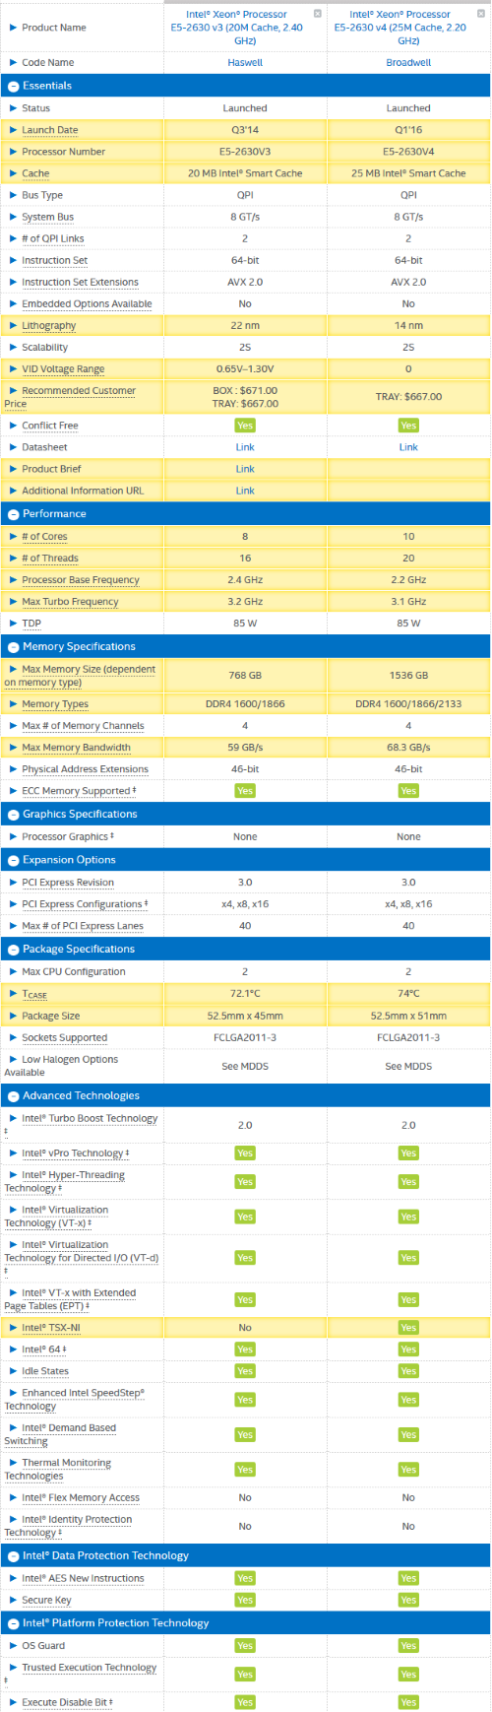Collapse the Graphics Specifications section

coord(14,815)
